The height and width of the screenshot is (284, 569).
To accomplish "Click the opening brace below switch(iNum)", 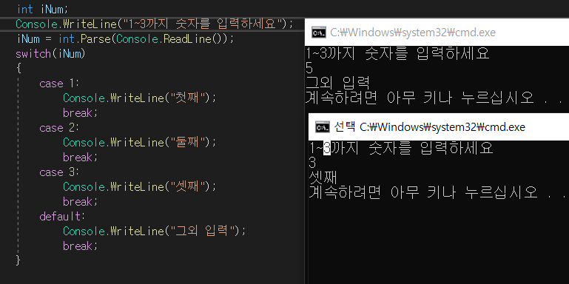I will coord(18,69).
